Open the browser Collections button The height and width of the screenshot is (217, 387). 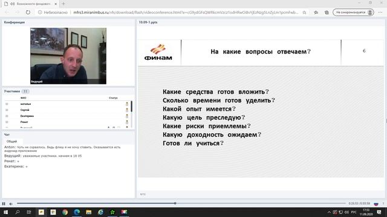[x=327, y=12]
